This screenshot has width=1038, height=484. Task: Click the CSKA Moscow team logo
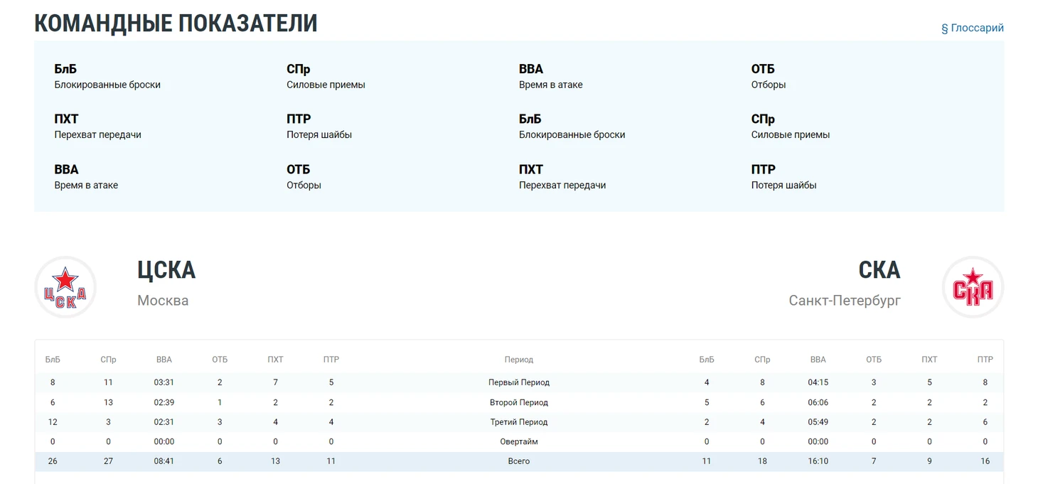tap(65, 287)
